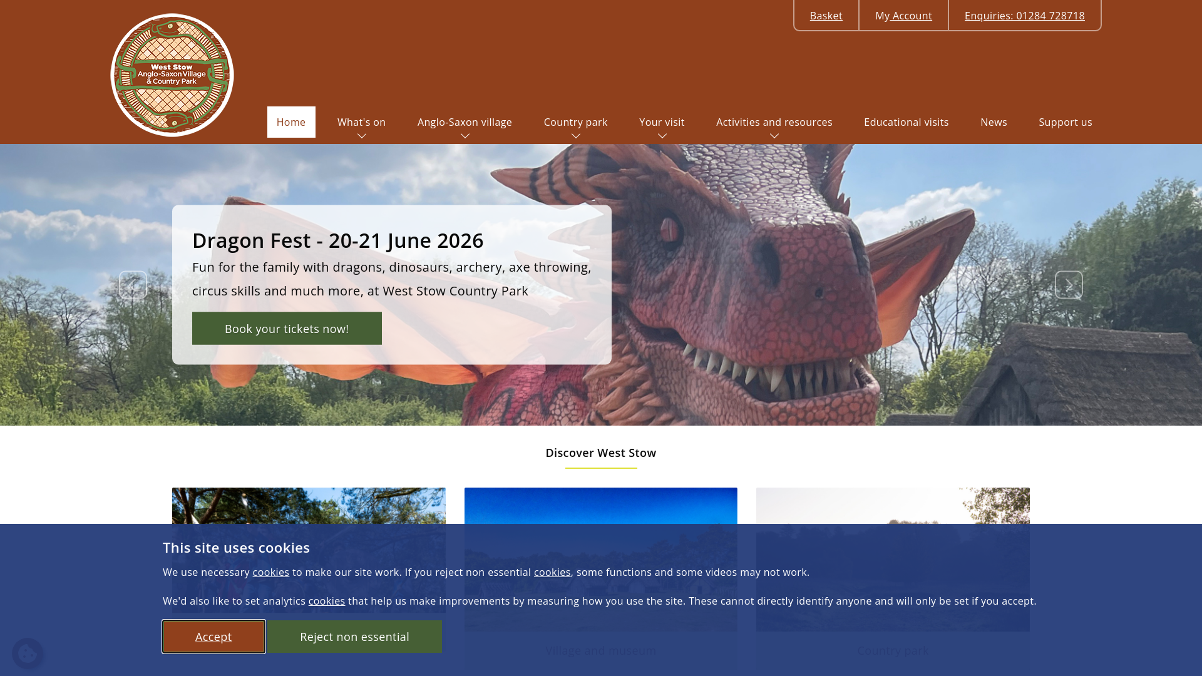Click Book your tickets now button
The height and width of the screenshot is (676, 1202).
(x=287, y=329)
